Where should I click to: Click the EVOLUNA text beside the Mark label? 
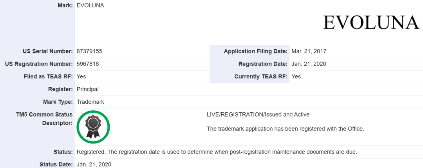click(x=90, y=5)
